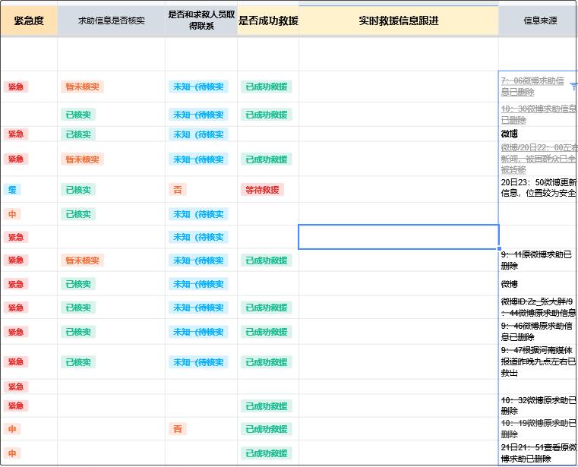
Task: Click 已成功救援 tag in the 21日21:51 row
Action: 267,453
